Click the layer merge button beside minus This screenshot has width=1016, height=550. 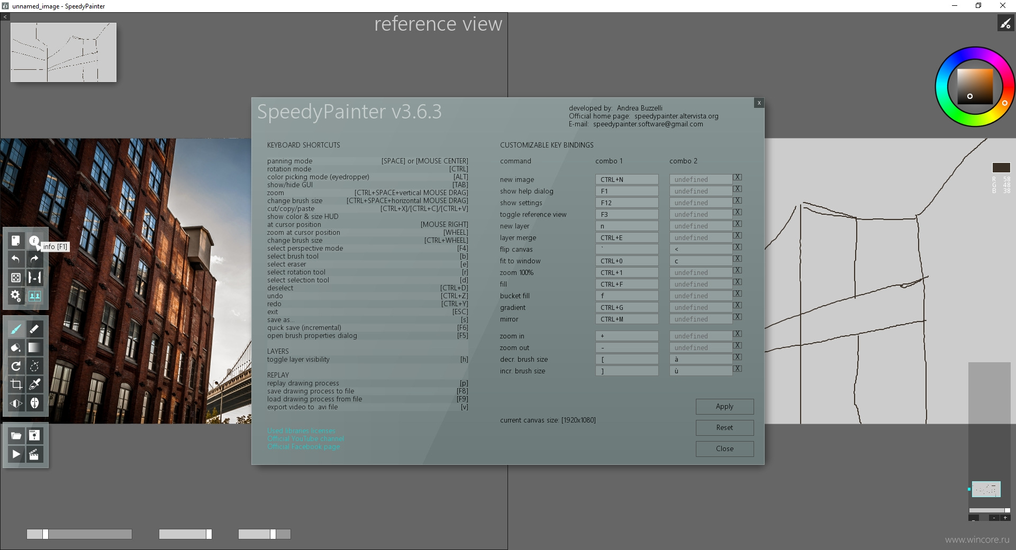tap(974, 518)
